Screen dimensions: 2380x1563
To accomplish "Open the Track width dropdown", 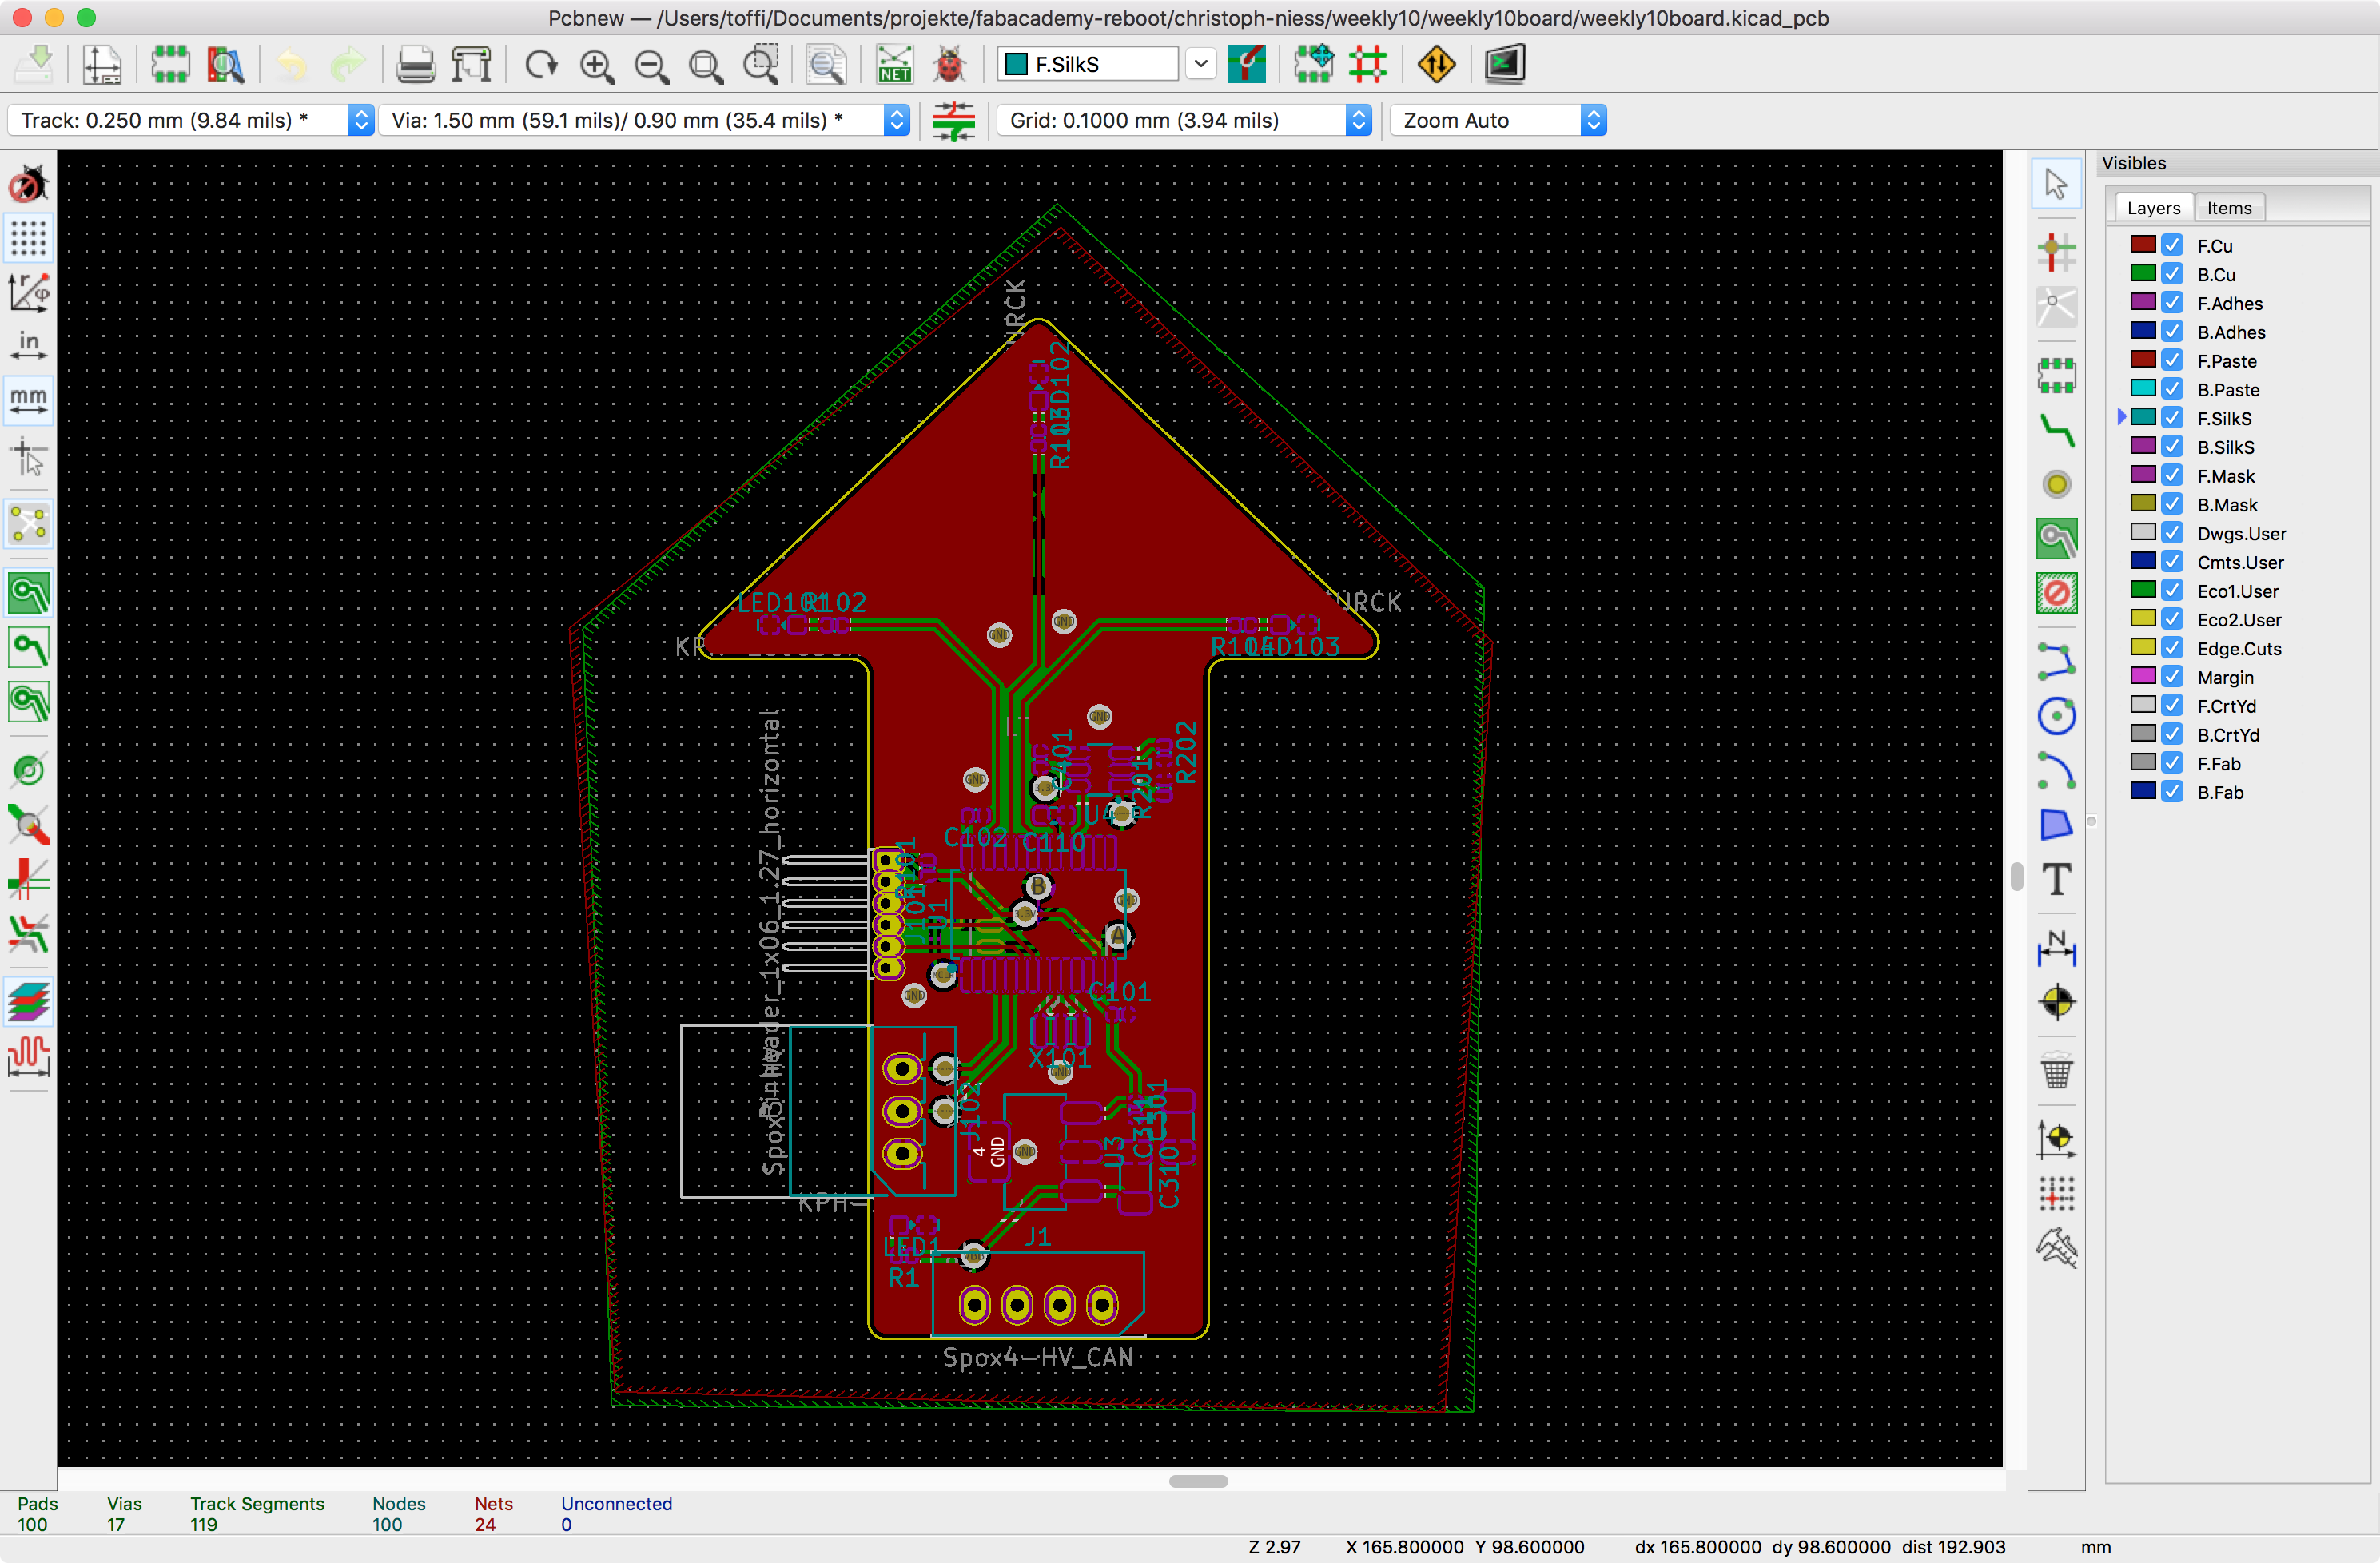I will pyautogui.click(x=191, y=120).
